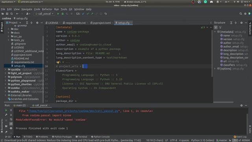Switch to pyproject.toml editor tab

(x=101, y=23)
